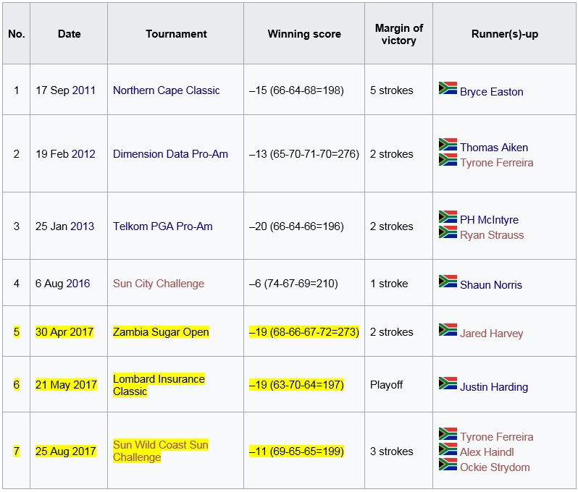Open the Telkom PGA Pro-Am link
The width and height of the screenshot is (578, 492).
pyautogui.click(x=162, y=226)
